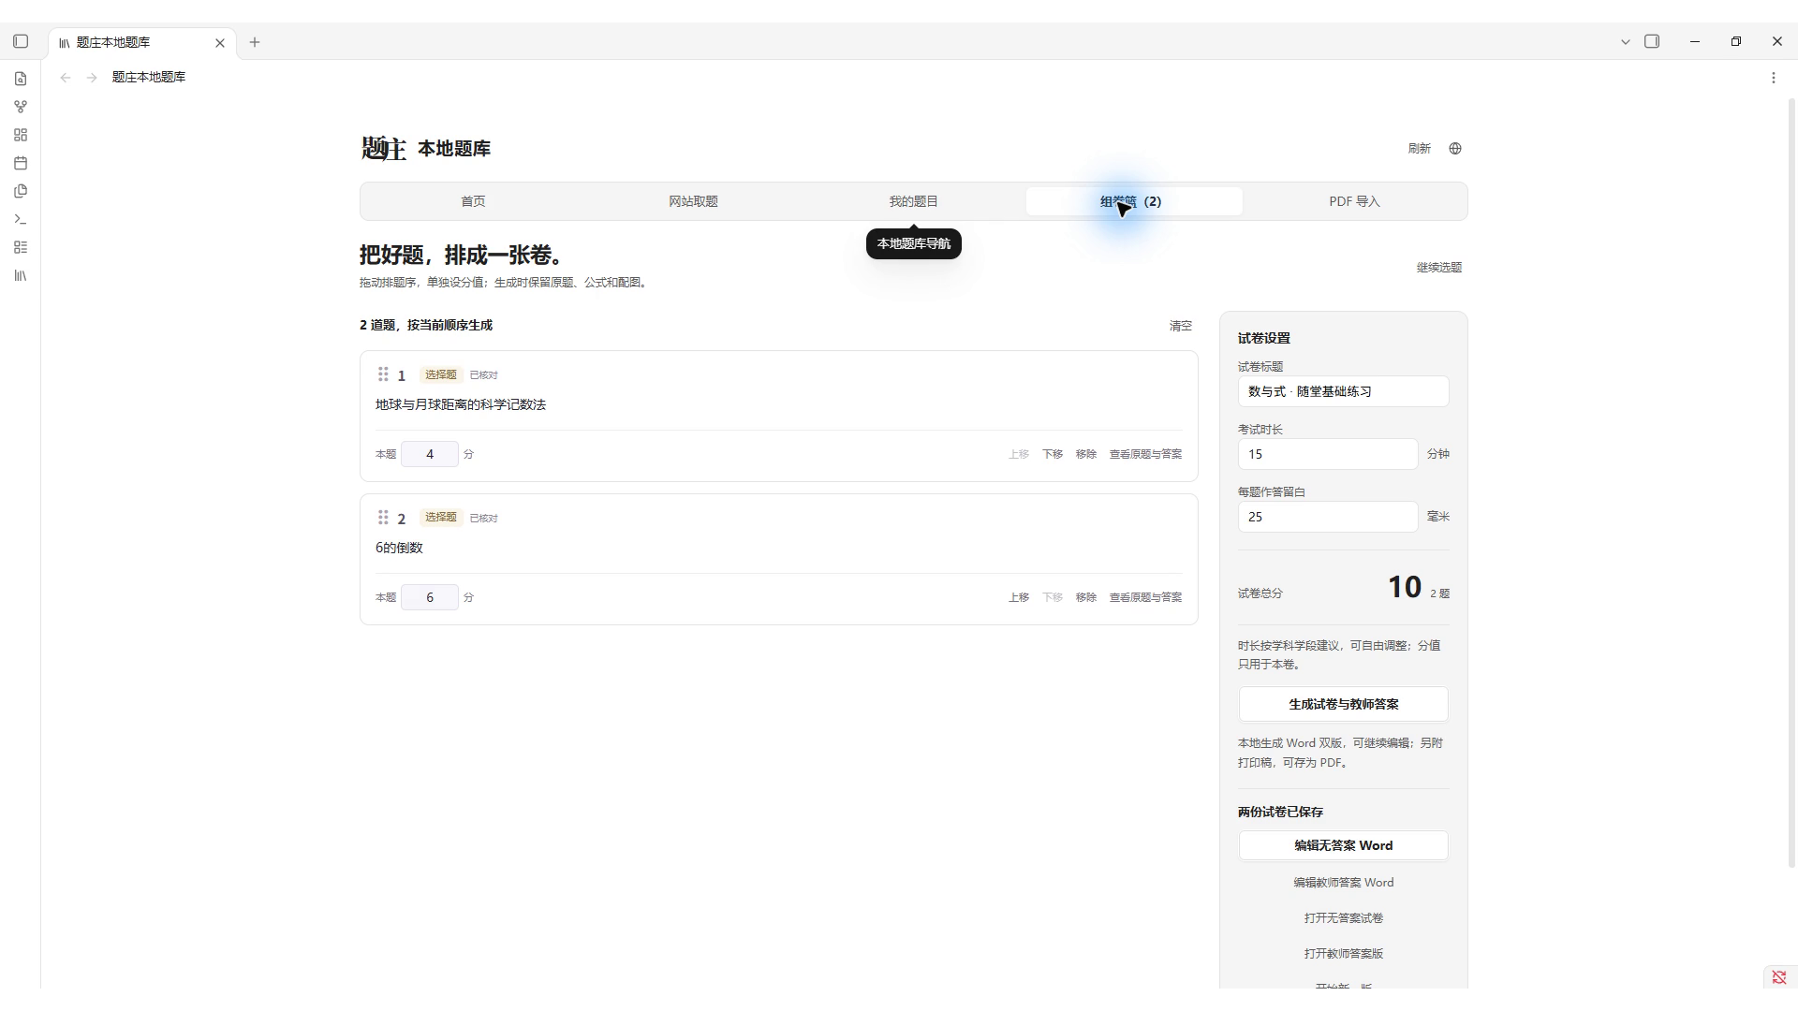1798x1011 pixels.
Task: Click the score field showing 6
Action: (430, 597)
